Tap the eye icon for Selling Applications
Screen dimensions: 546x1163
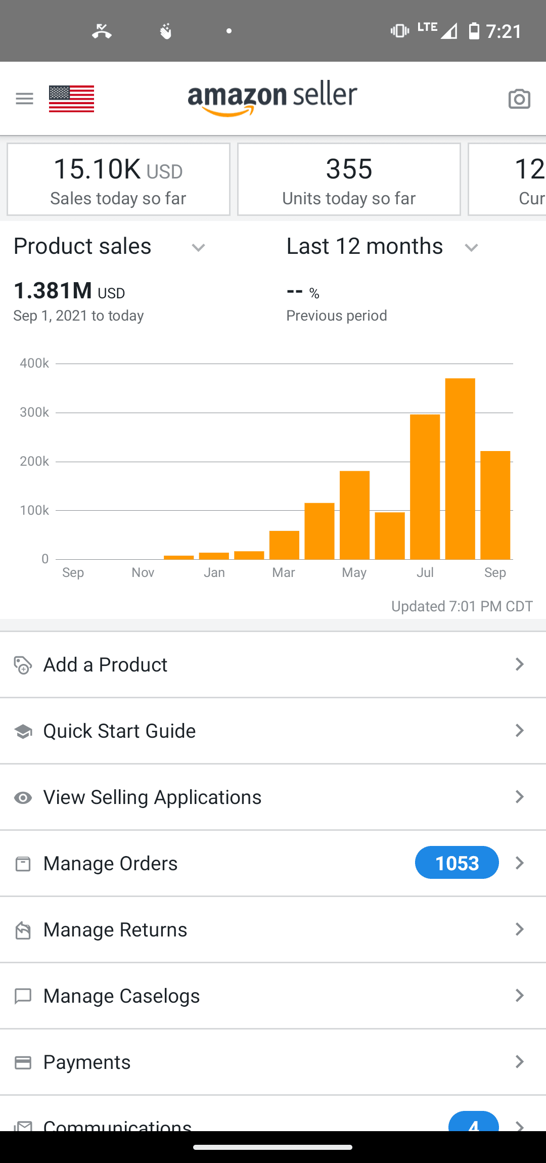(23, 798)
